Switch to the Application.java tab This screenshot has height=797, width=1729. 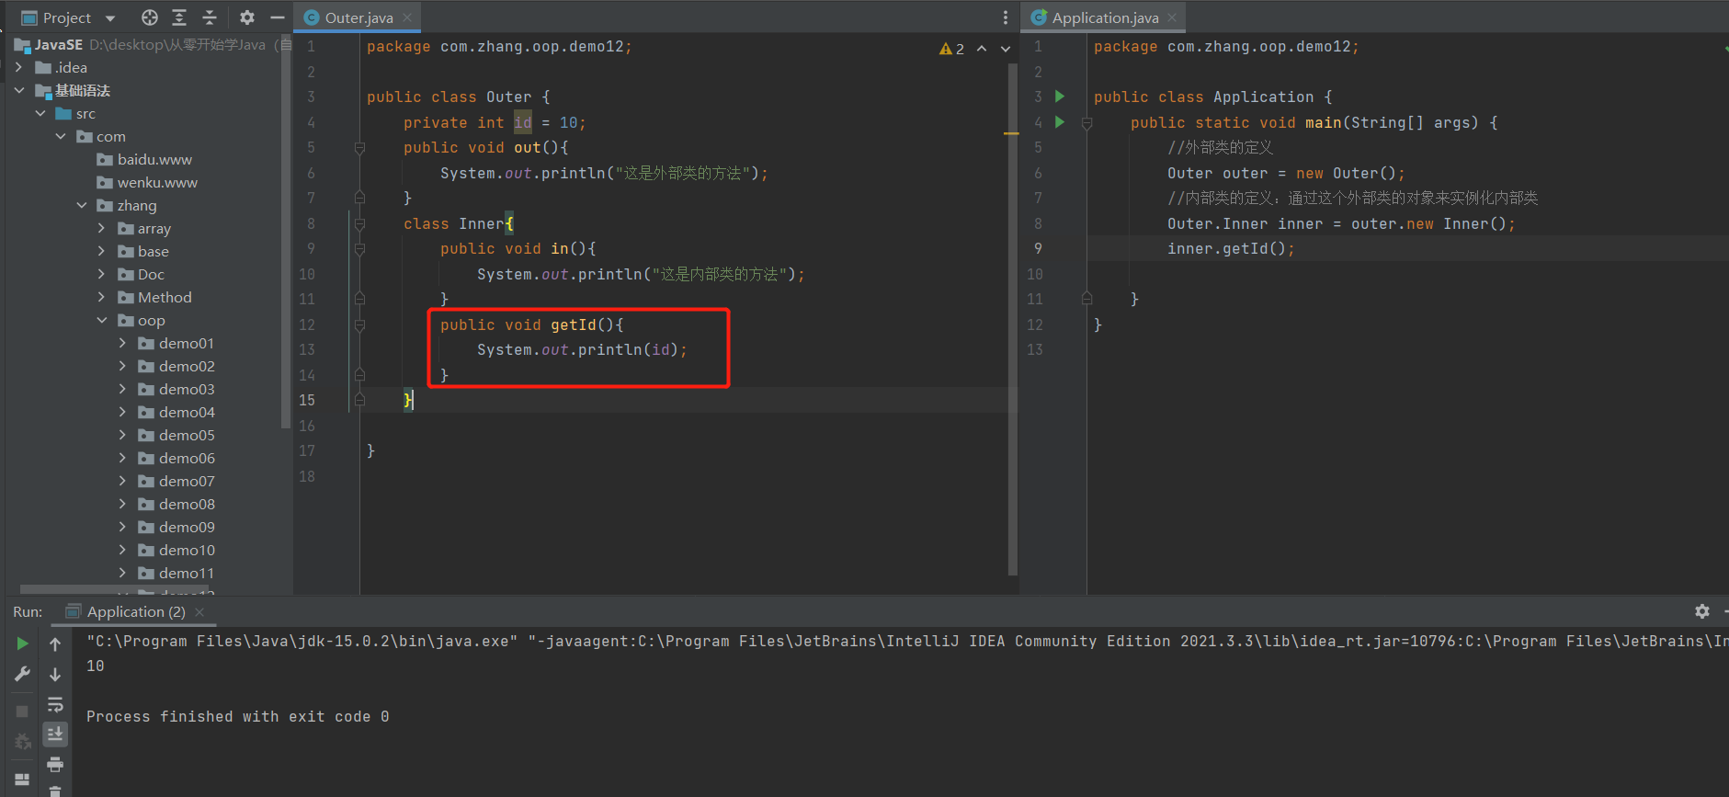1105,17
